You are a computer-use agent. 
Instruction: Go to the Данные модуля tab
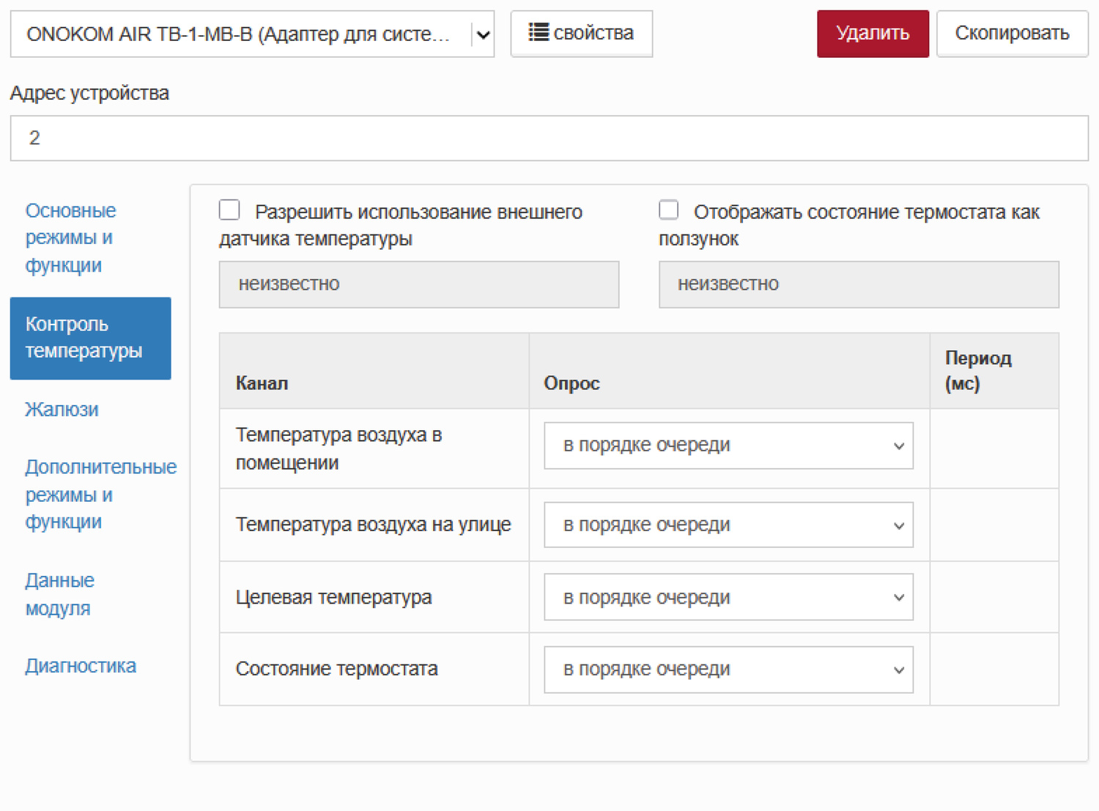click(60, 594)
